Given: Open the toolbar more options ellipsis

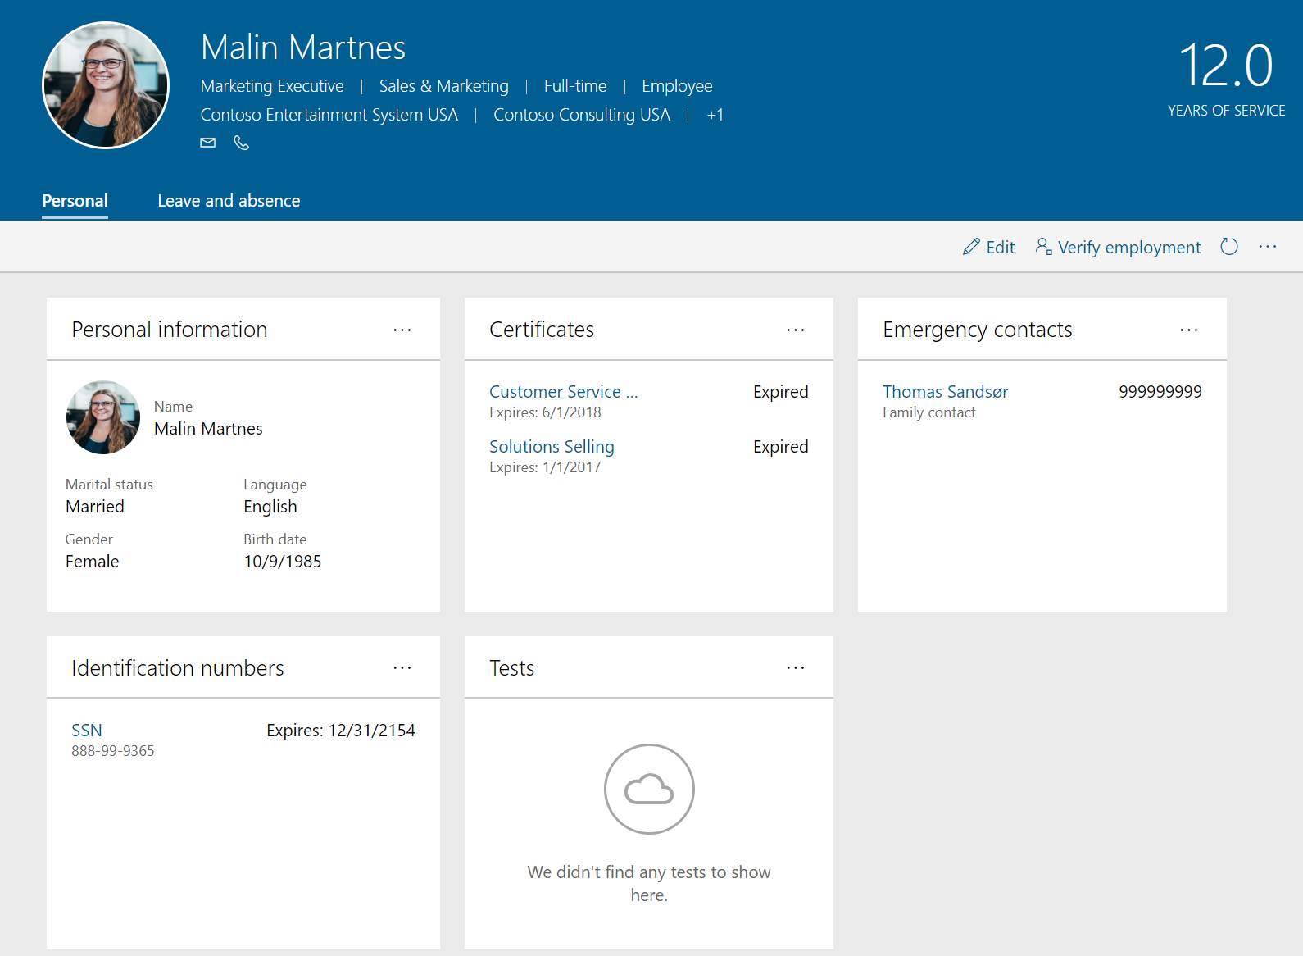Looking at the screenshot, I should (x=1267, y=247).
